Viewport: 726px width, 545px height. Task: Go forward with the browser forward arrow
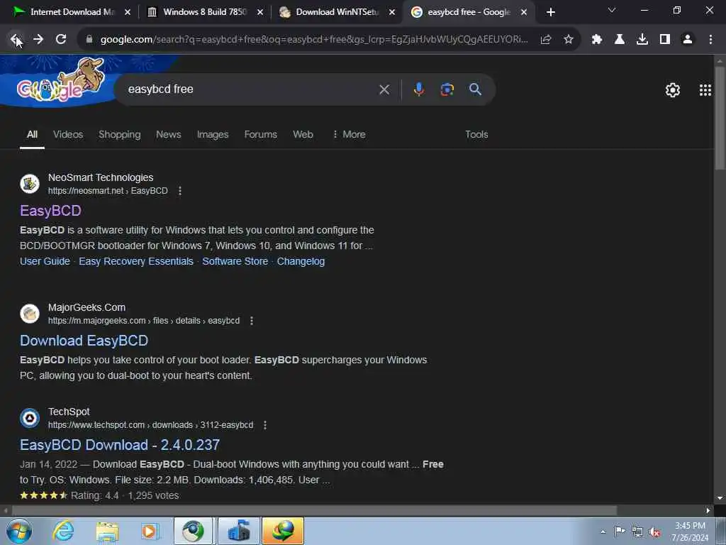(x=38, y=40)
